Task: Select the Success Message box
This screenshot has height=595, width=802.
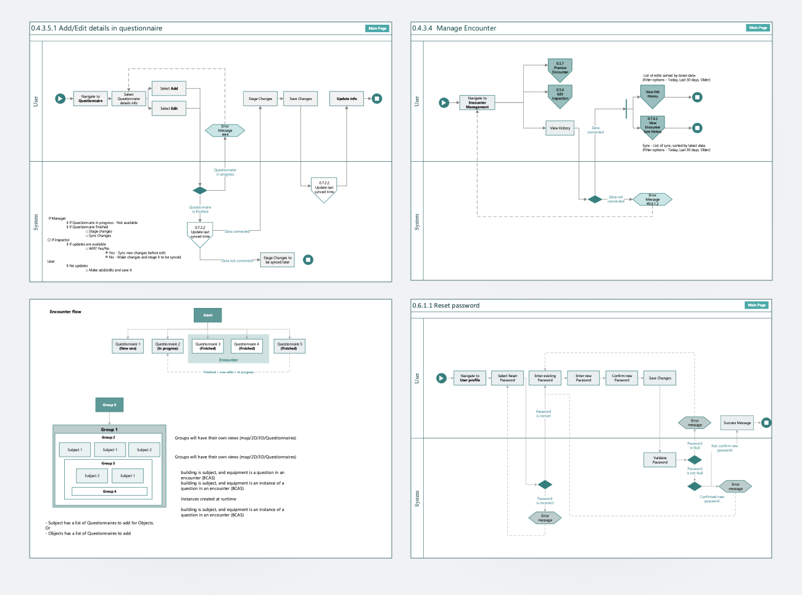Action: point(737,423)
